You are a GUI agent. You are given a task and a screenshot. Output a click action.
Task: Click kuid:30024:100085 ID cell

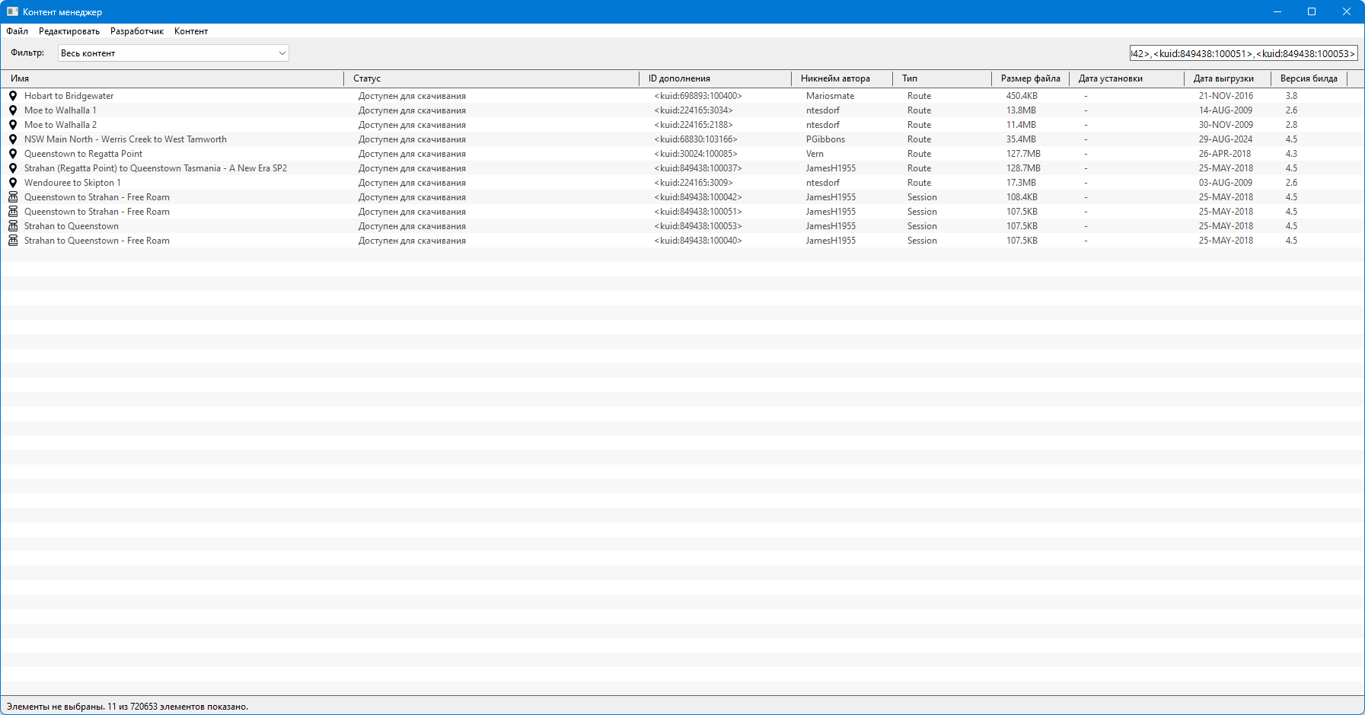pyautogui.click(x=696, y=154)
